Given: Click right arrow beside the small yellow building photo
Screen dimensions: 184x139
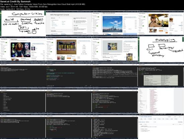Looking at the screenshot, I should point(134,57).
